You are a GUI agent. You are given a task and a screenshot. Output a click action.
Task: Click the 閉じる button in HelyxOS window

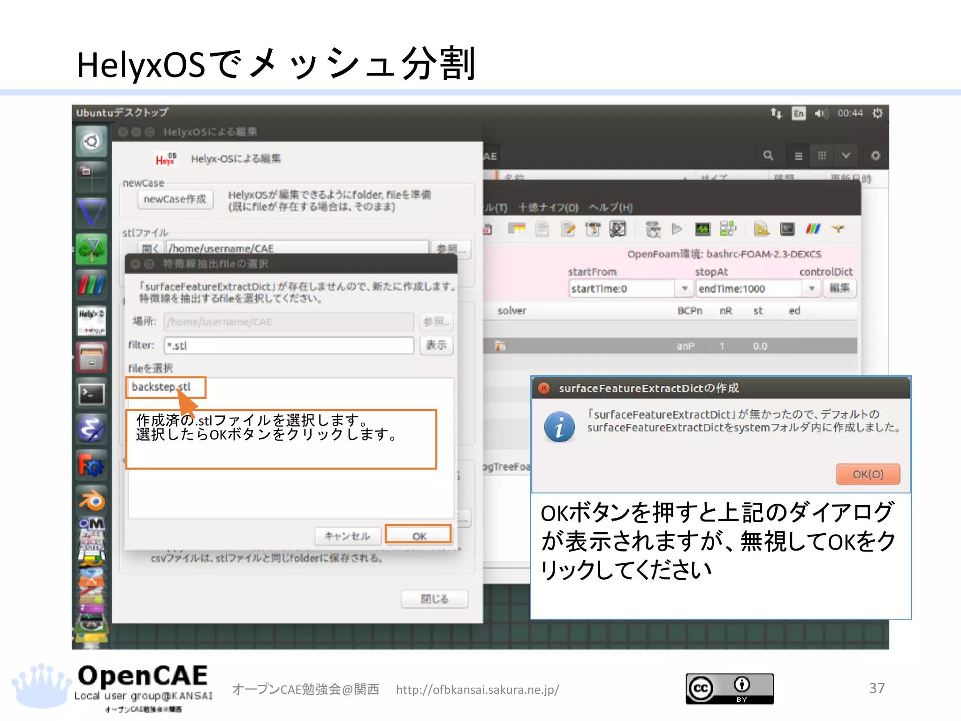coord(435,599)
